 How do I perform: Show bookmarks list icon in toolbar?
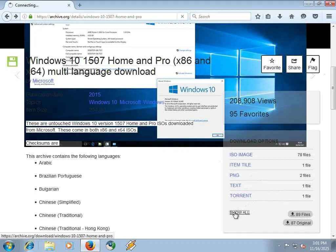point(268,16)
